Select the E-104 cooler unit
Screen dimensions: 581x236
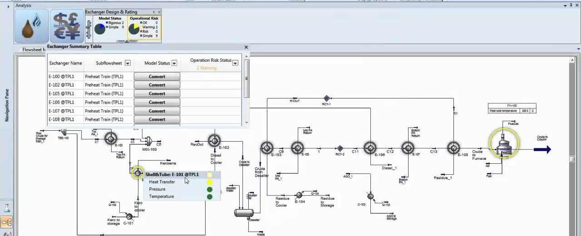(299, 195)
